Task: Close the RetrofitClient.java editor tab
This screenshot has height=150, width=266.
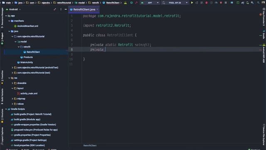Action: (x=97, y=9)
